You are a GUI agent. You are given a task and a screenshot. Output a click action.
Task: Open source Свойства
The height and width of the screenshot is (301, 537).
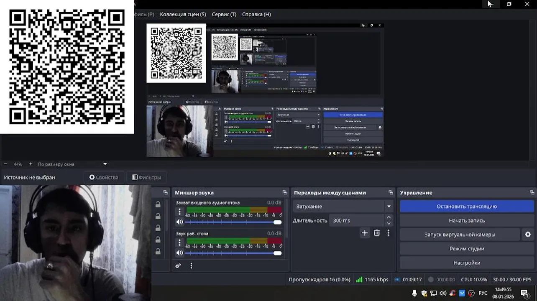point(104,177)
